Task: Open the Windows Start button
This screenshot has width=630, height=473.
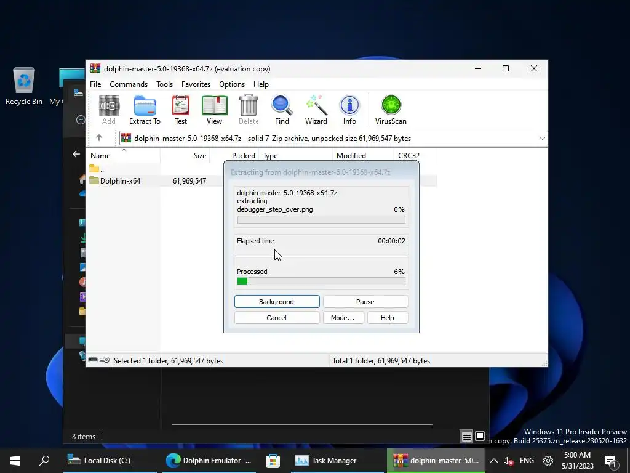Action: pyautogui.click(x=15, y=461)
